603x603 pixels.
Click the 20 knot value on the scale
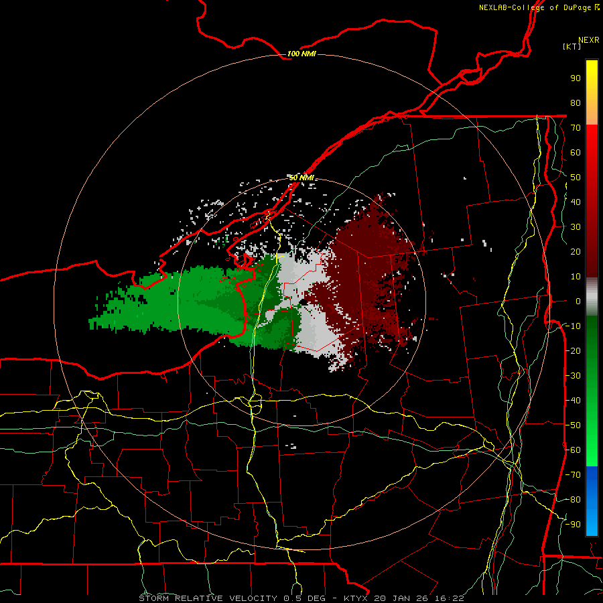(576, 252)
